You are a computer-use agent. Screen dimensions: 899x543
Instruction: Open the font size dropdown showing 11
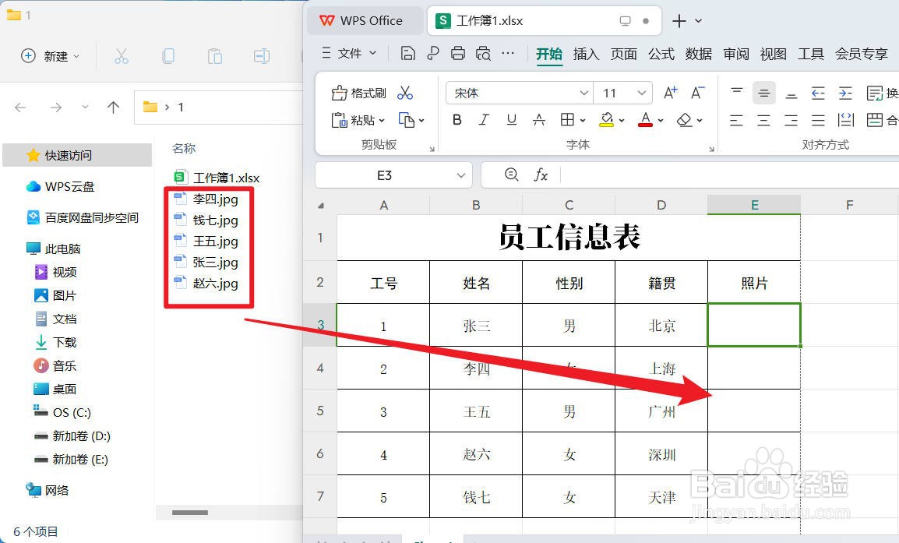tap(642, 93)
